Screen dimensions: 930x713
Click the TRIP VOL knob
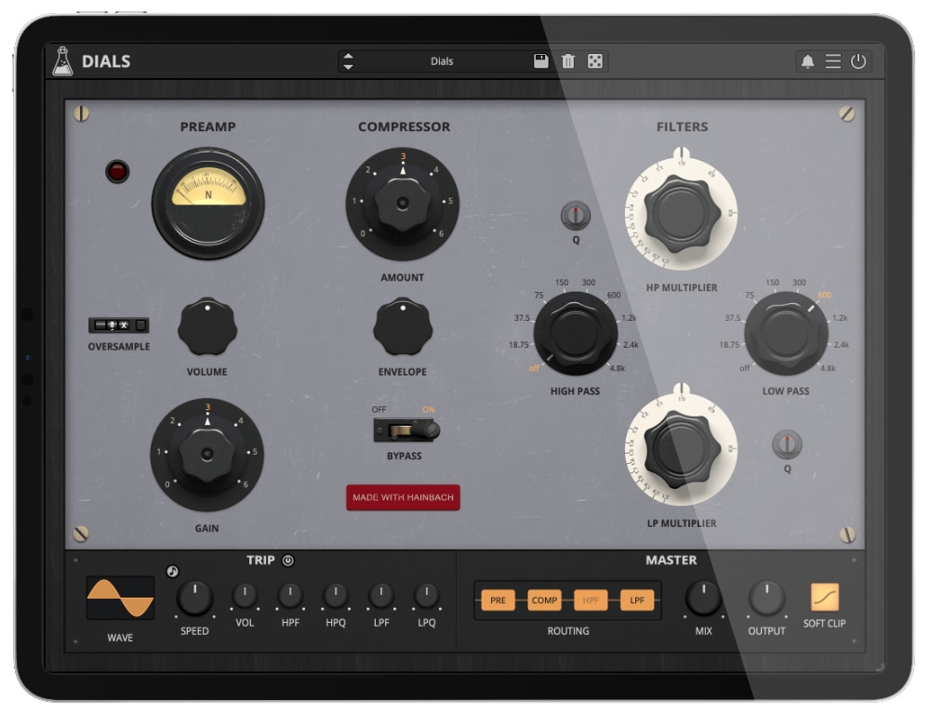(245, 596)
